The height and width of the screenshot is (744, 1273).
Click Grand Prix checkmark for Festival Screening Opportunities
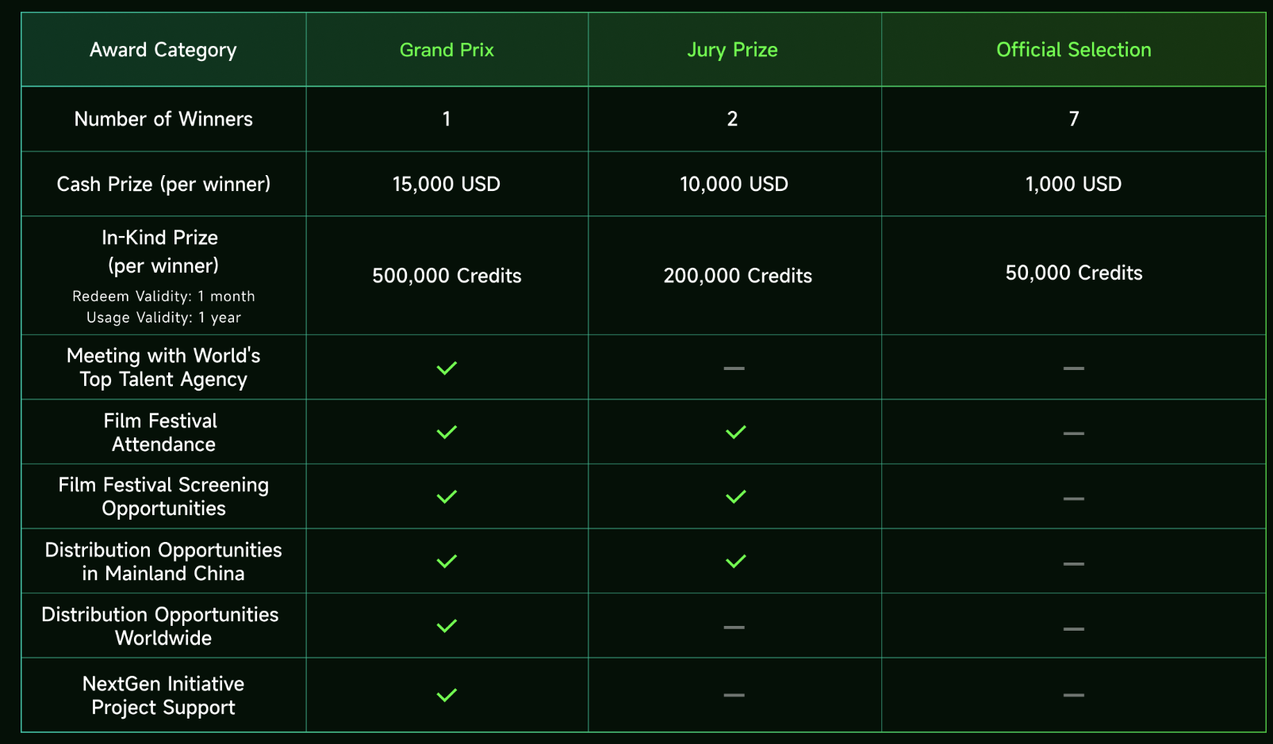(x=447, y=497)
